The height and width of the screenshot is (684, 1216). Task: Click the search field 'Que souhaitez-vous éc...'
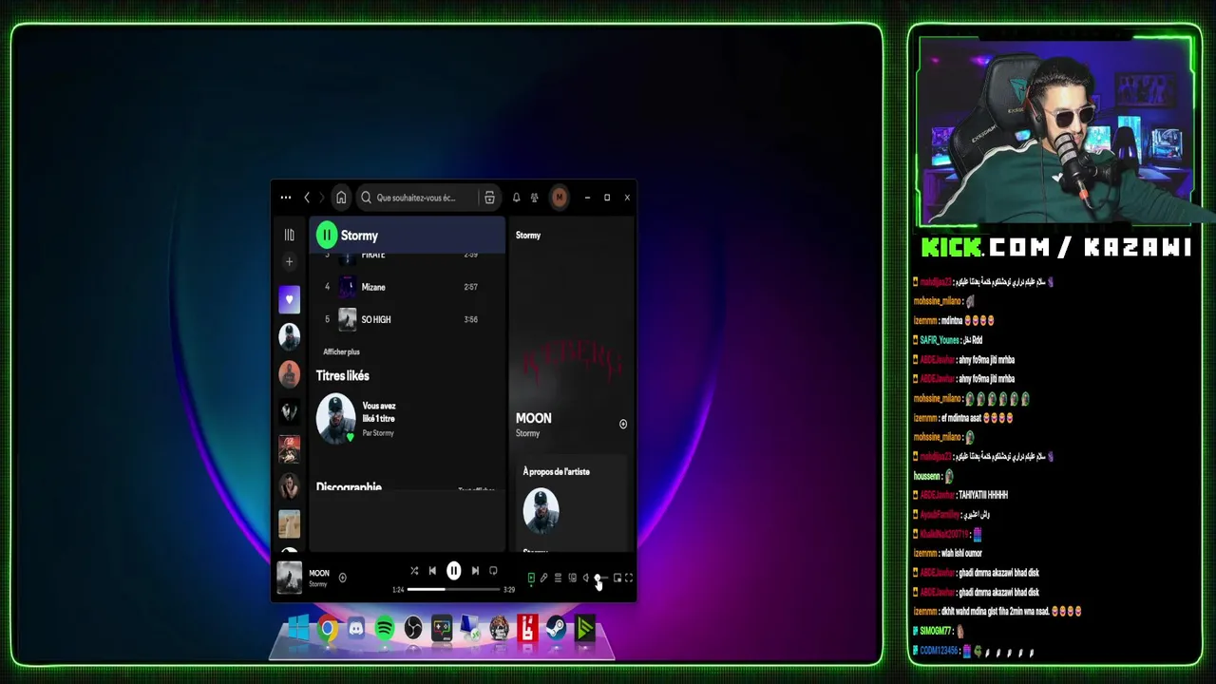coord(415,198)
